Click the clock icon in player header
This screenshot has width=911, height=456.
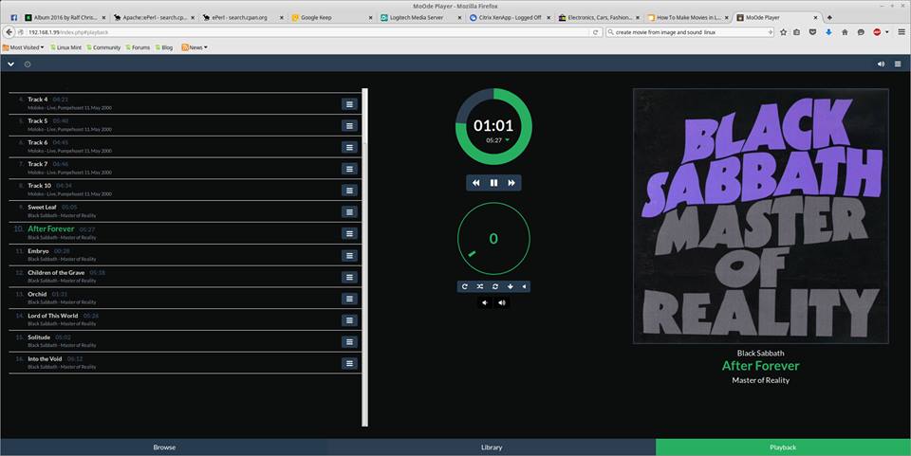(28, 64)
